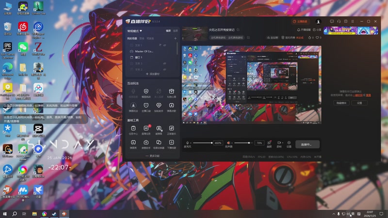Image resolution: width=388 pixels, height=218 pixels.
Task: Edit the game category pencil icon
Action: coord(248,38)
